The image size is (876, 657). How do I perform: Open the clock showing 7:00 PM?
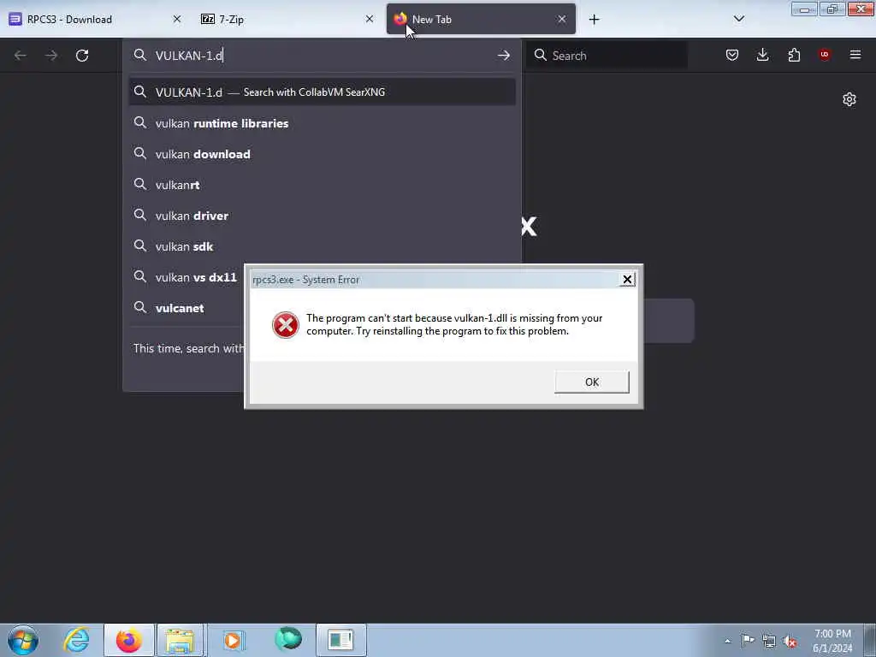click(832, 641)
